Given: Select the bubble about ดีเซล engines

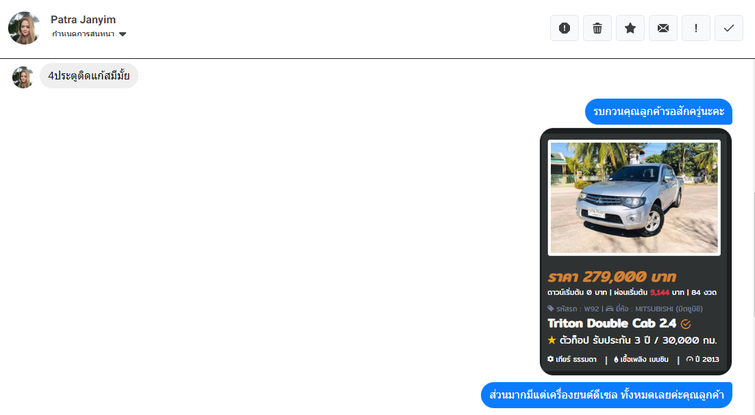Looking at the screenshot, I should point(606,394).
